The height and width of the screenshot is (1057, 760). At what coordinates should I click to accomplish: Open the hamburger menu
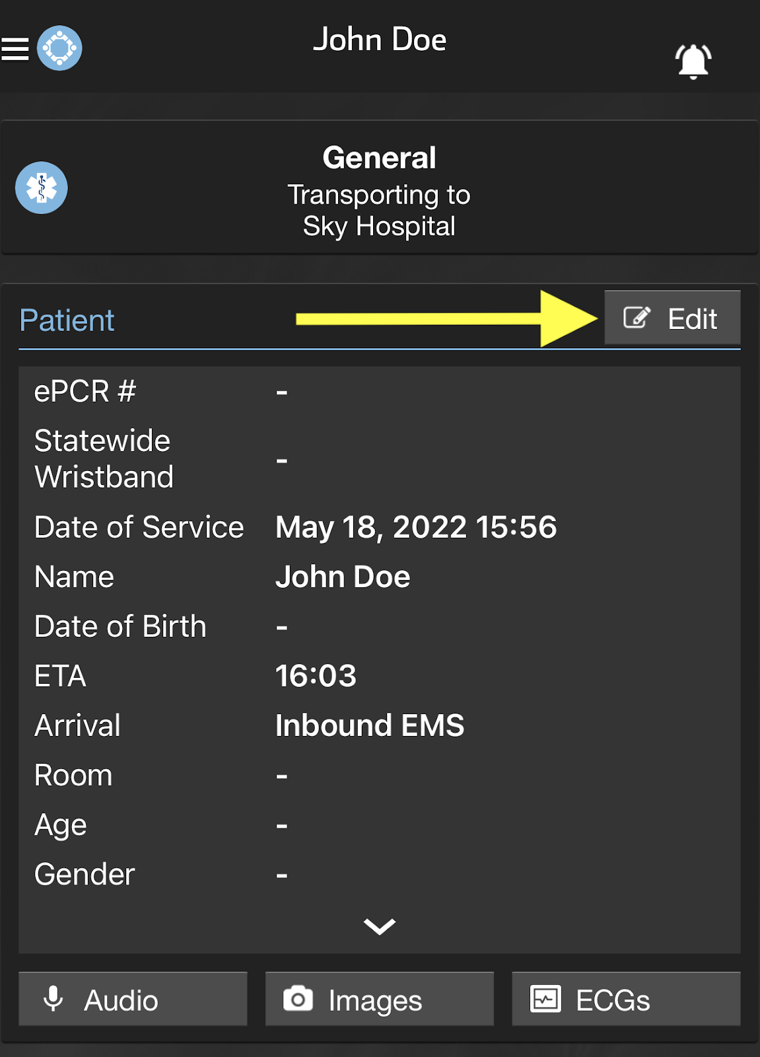[15, 49]
